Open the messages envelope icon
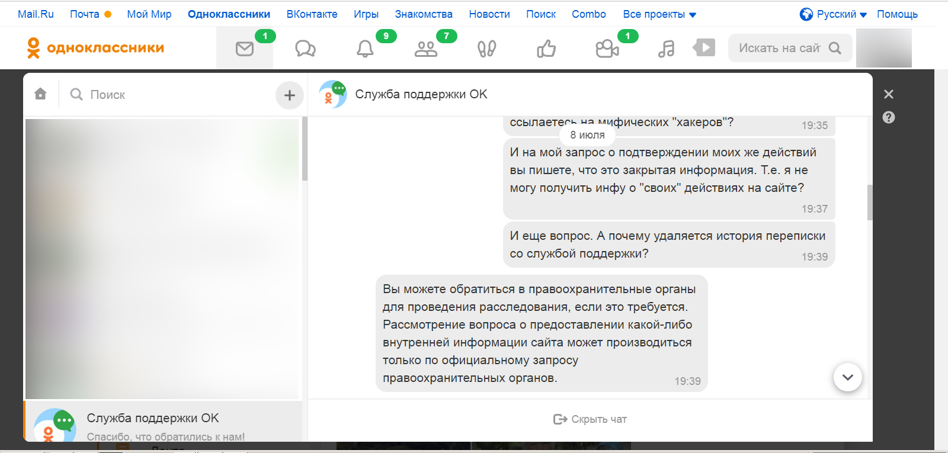Image resolution: width=948 pixels, height=453 pixels. pos(245,49)
